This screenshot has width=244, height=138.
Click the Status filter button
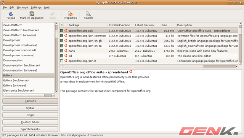30,108
